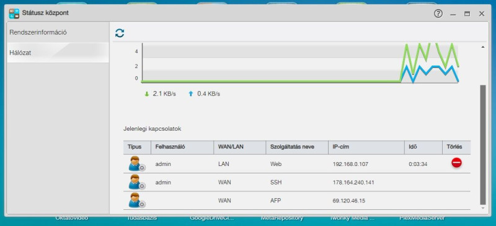
Task: Sort by the IP-cím column header
Action: [x=366, y=147]
